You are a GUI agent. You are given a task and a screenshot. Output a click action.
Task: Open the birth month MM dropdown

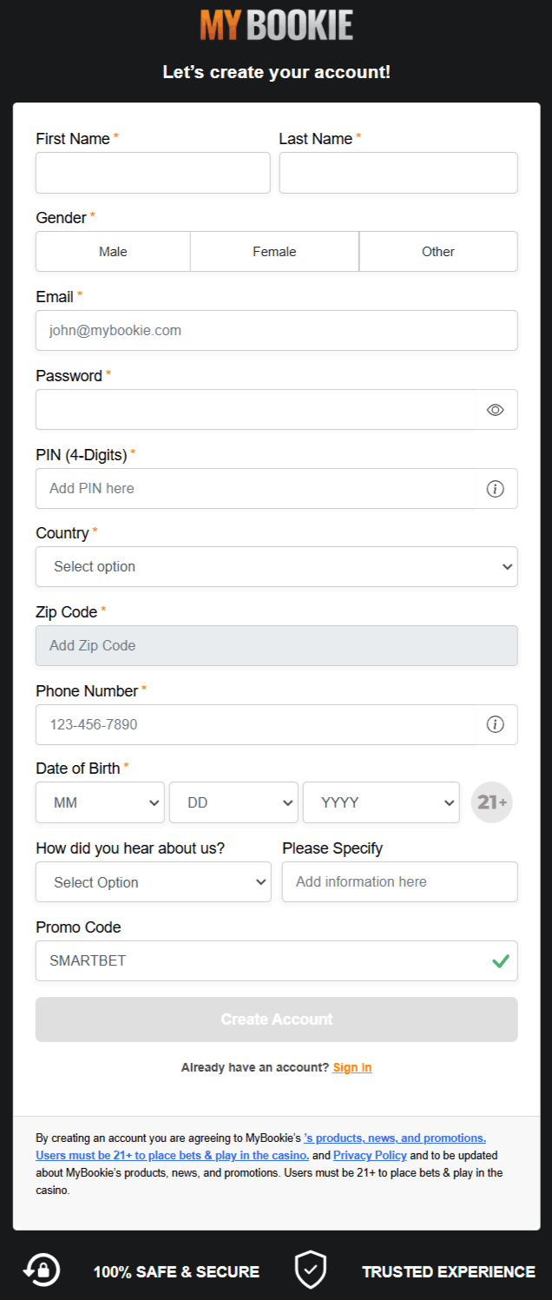[100, 802]
